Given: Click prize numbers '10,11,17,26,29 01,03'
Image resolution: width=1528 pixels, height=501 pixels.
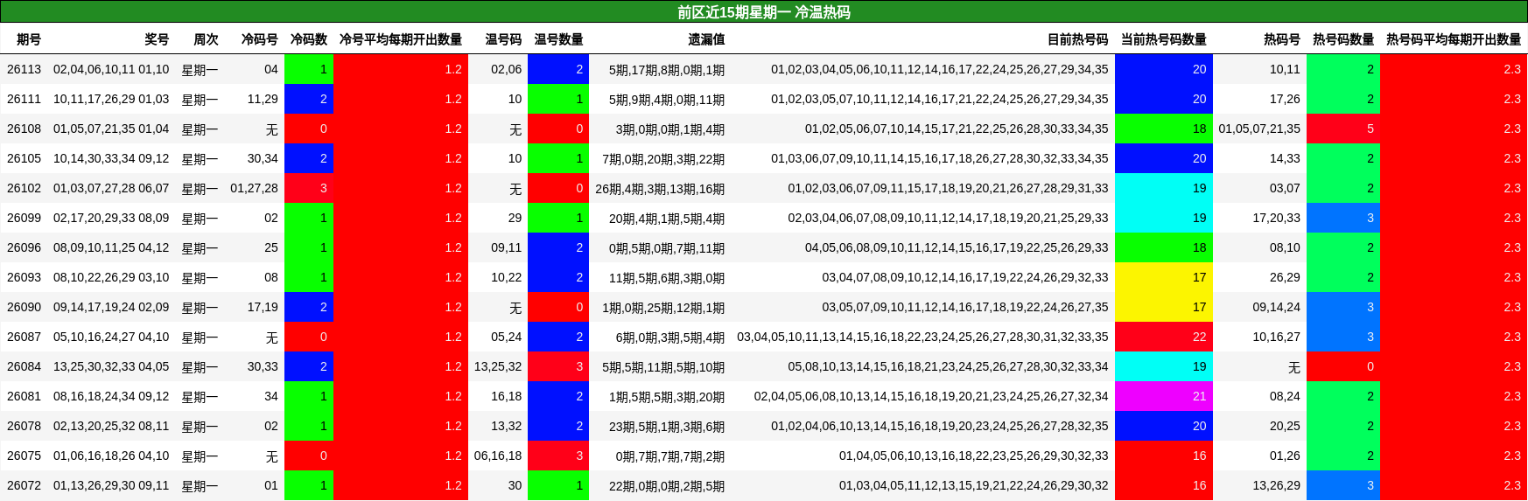Looking at the screenshot, I should point(111,99).
